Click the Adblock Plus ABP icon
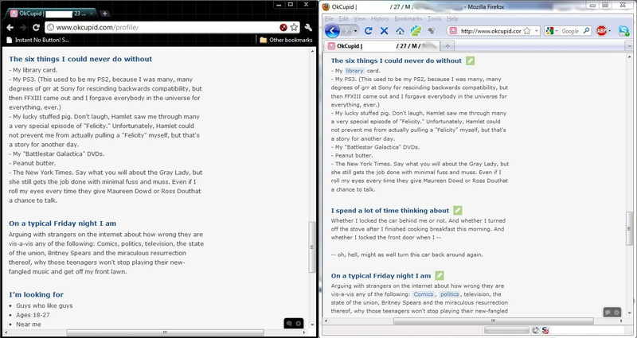 pos(601,31)
